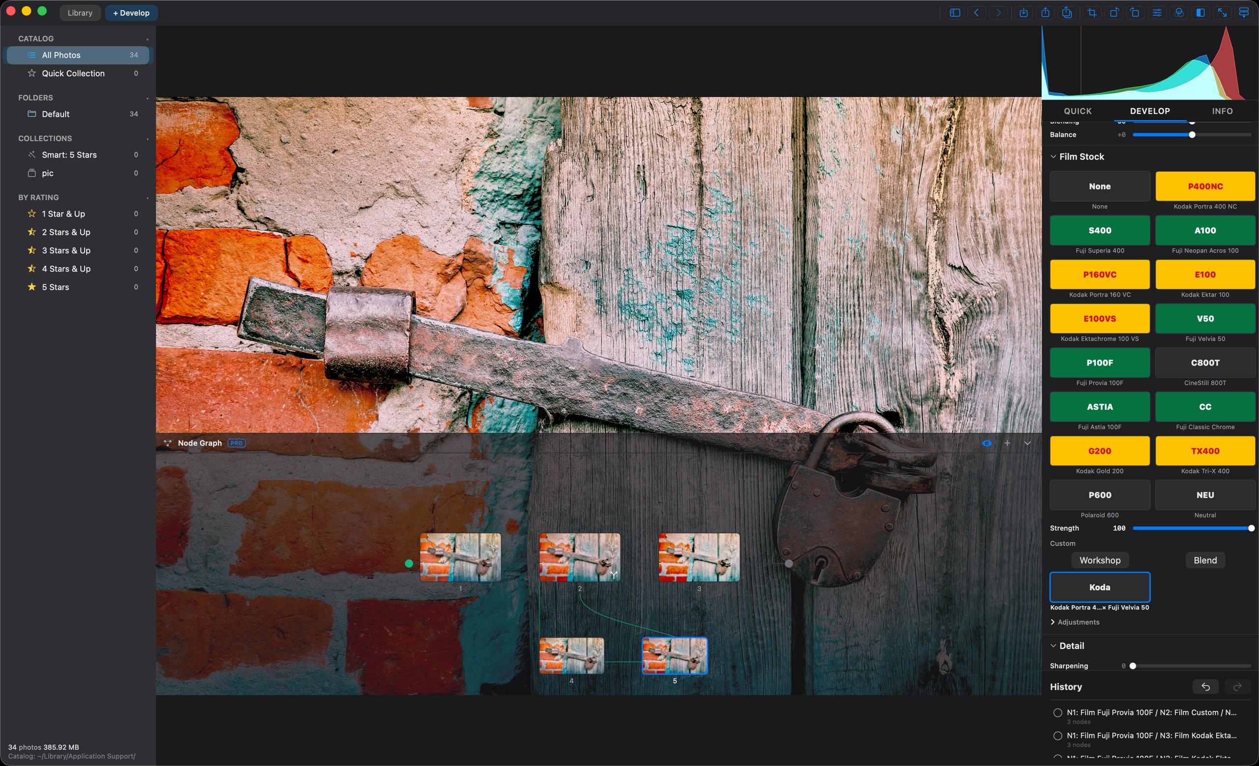Click the export photo icon

pos(1046,13)
